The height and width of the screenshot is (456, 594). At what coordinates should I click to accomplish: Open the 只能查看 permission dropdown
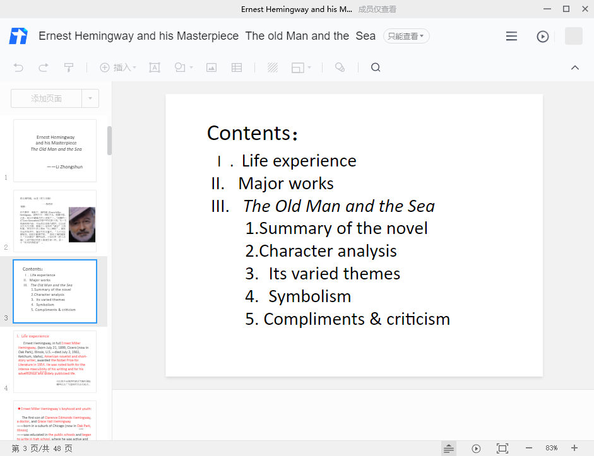coord(406,36)
